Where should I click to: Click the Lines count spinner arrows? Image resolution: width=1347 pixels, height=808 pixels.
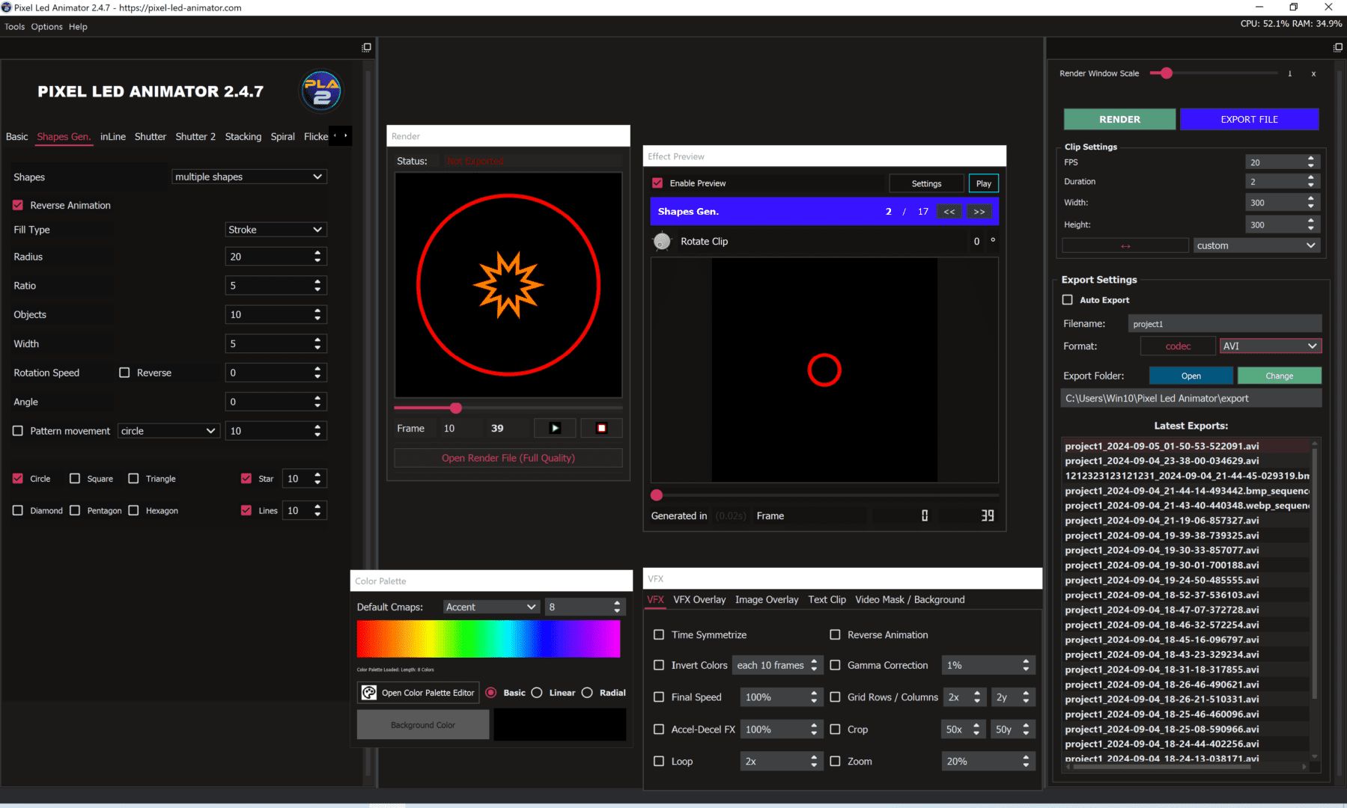pos(317,510)
